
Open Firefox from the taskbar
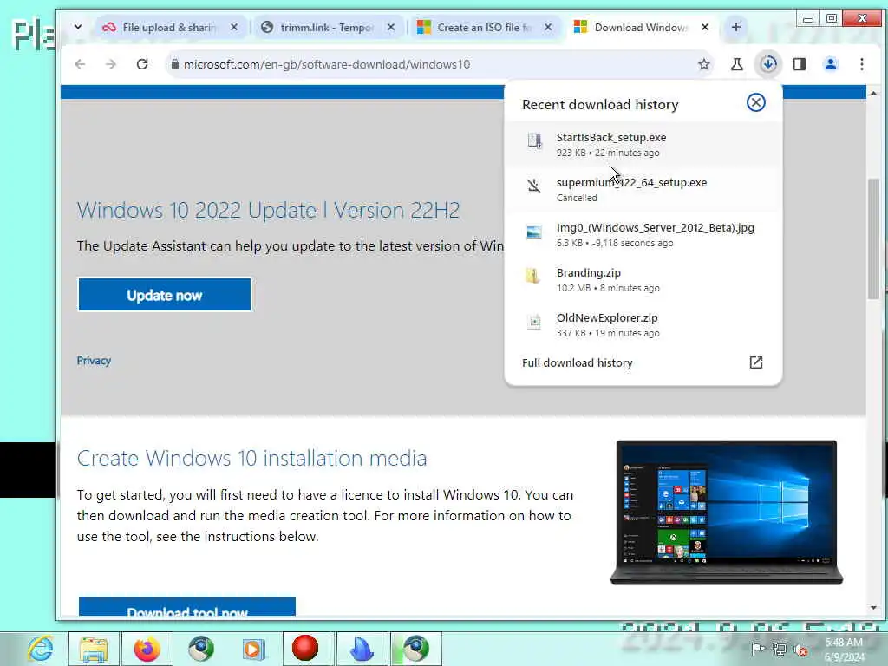coord(147,650)
